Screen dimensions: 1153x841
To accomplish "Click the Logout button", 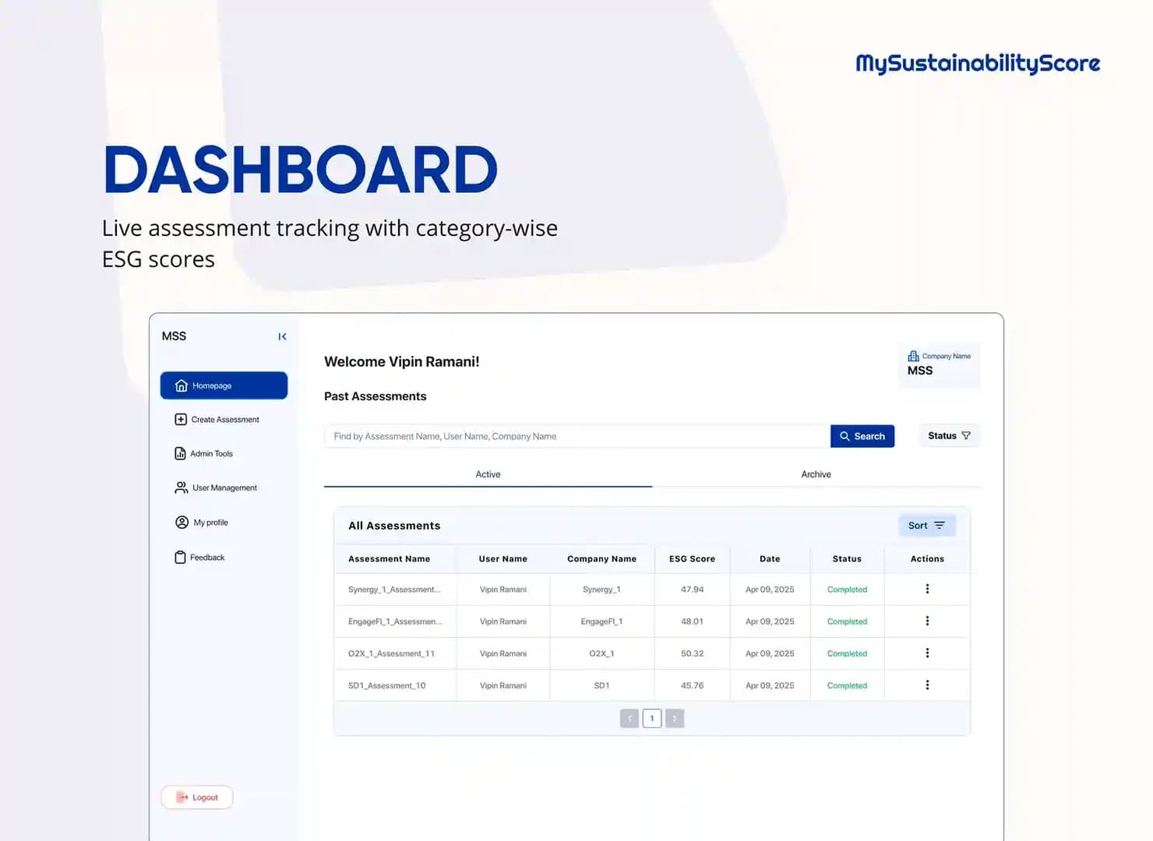I will (197, 797).
